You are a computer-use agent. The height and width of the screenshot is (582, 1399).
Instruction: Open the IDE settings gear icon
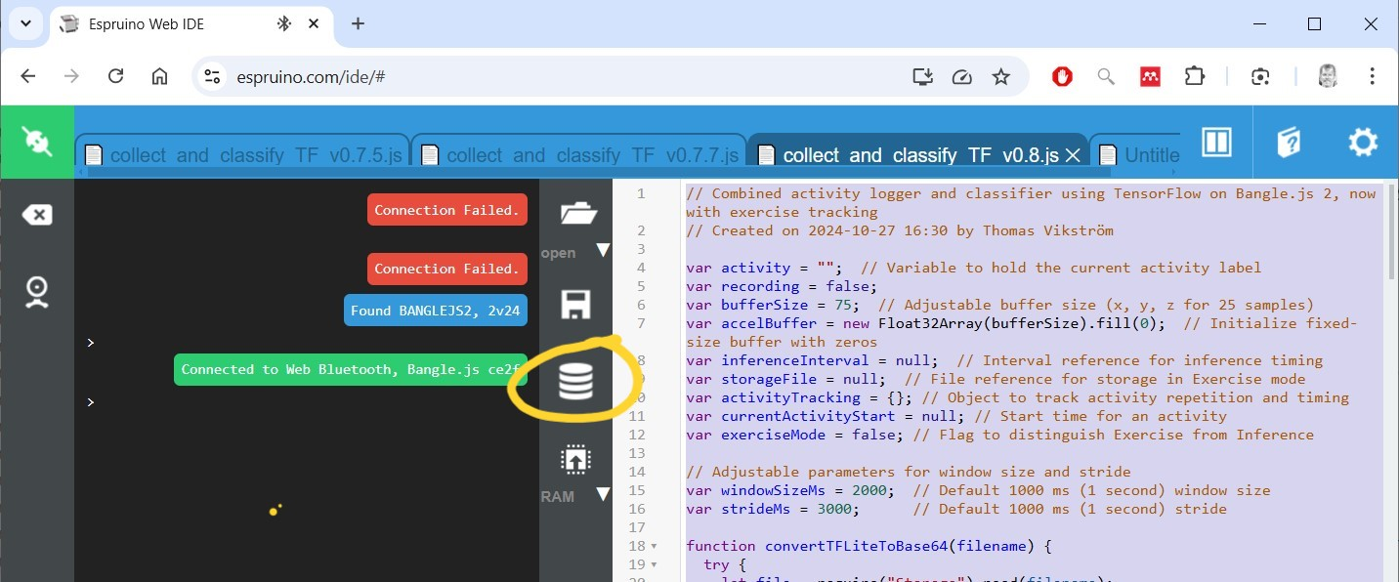(x=1363, y=143)
